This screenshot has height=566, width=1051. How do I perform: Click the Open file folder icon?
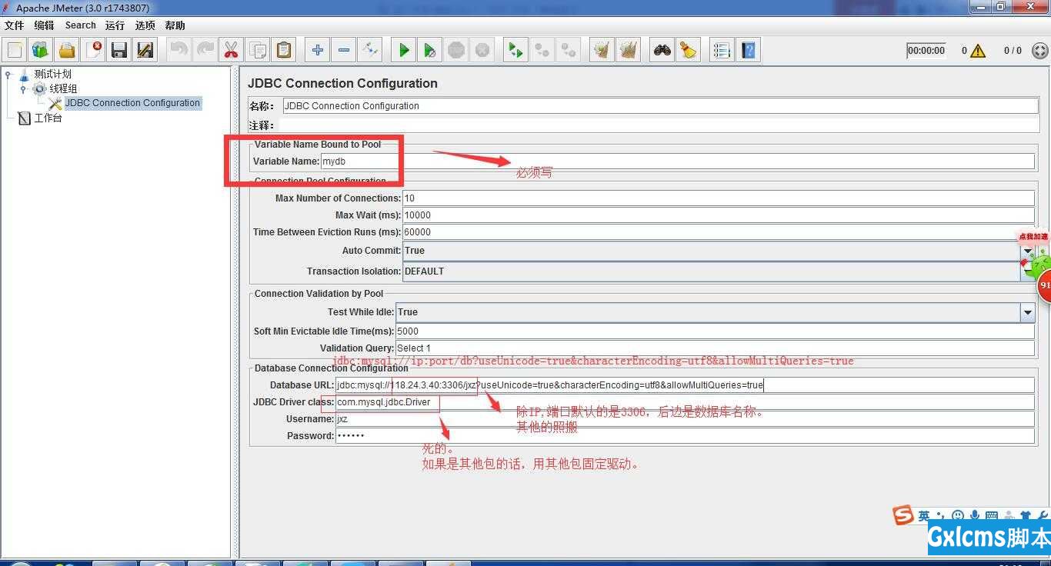[x=67, y=50]
